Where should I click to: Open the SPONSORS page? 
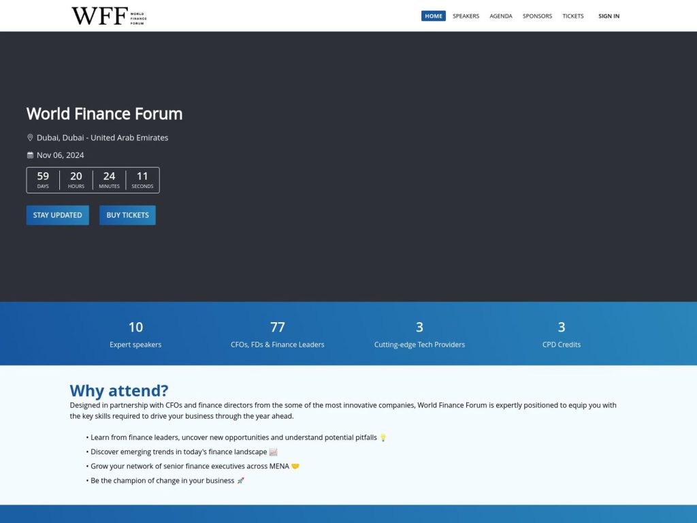tap(537, 16)
